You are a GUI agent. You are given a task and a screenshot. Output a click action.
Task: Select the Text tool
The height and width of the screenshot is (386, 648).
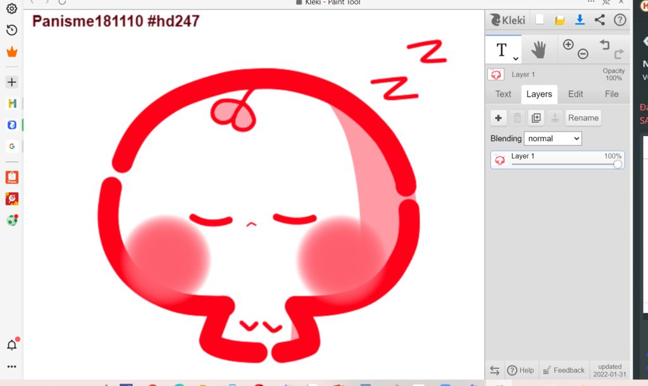coord(503,50)
